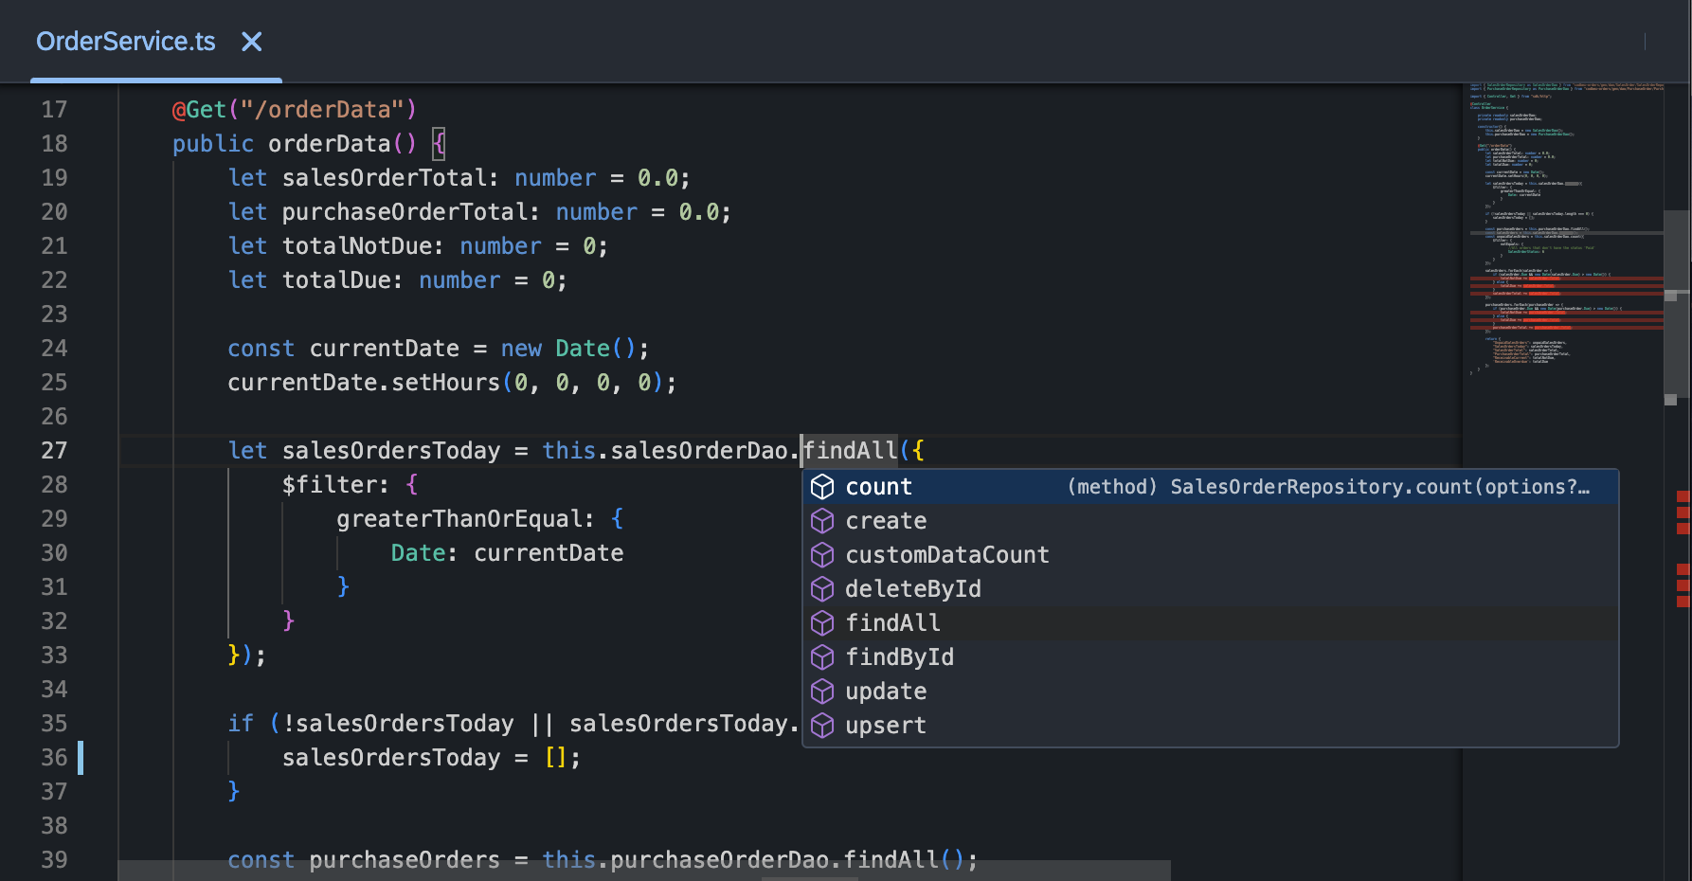Click on 'orderData()' method name

tap(342, 144)
